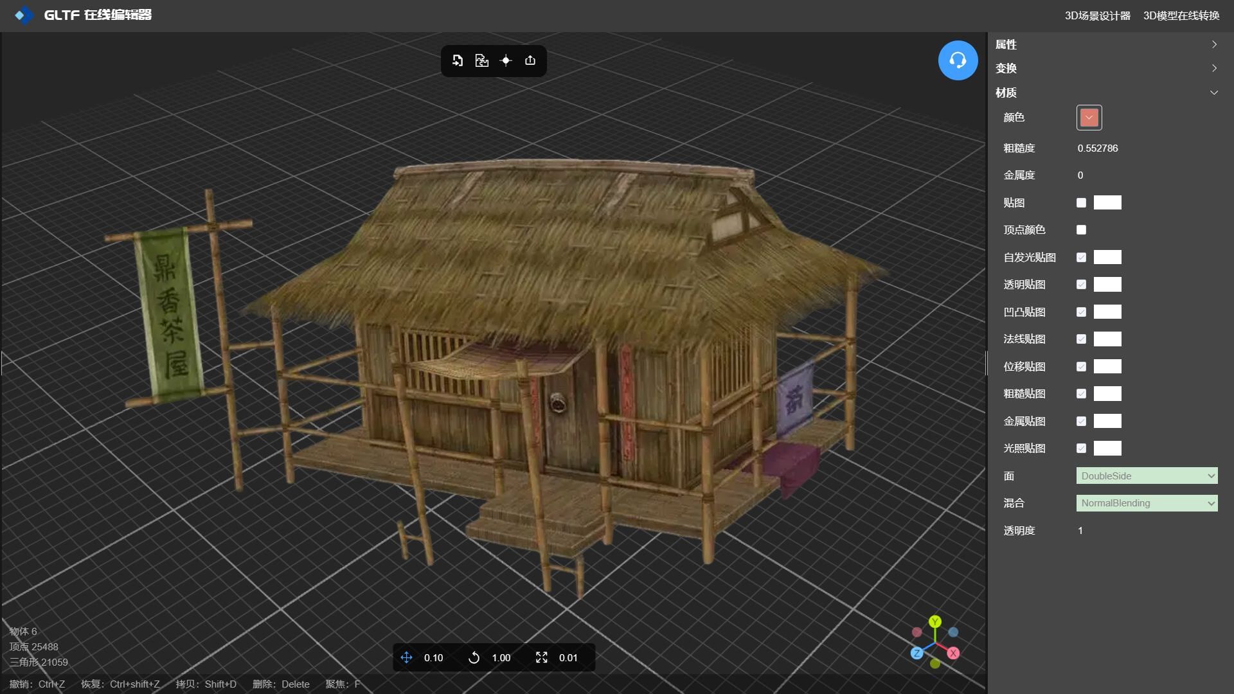Click the GLTF 在线编辑器 title
The width and height of the screenshot is (1234, 694).
tap(98, 15)
